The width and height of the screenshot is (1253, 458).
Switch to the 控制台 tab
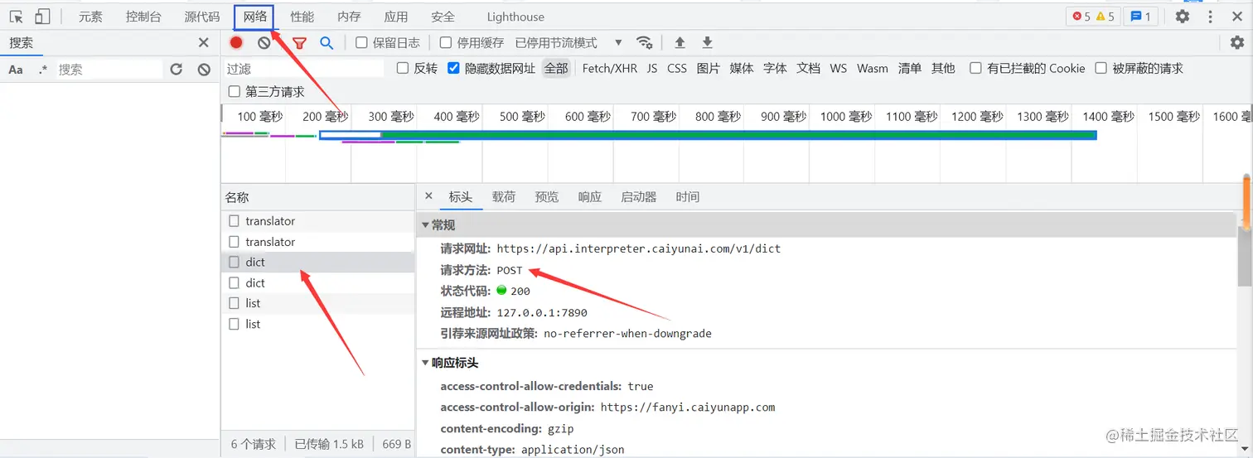pyautogui.click(x=143, y=17)
